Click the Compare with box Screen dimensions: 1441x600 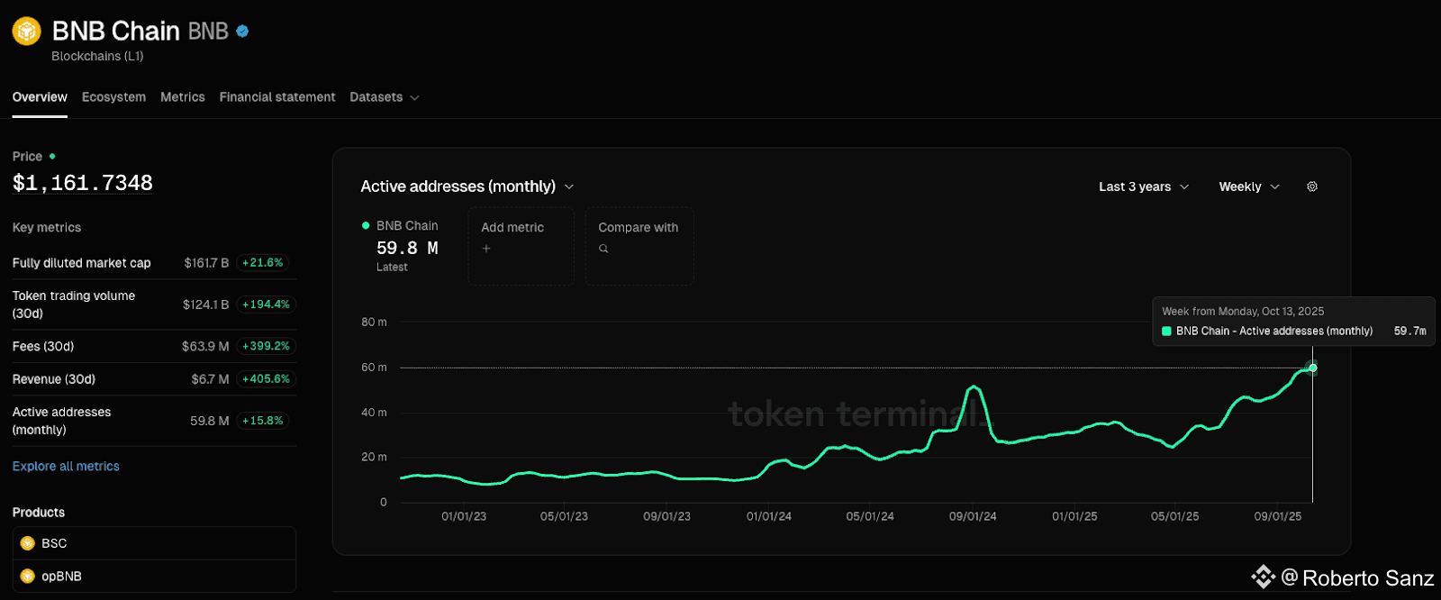click(x=639, y=246)
